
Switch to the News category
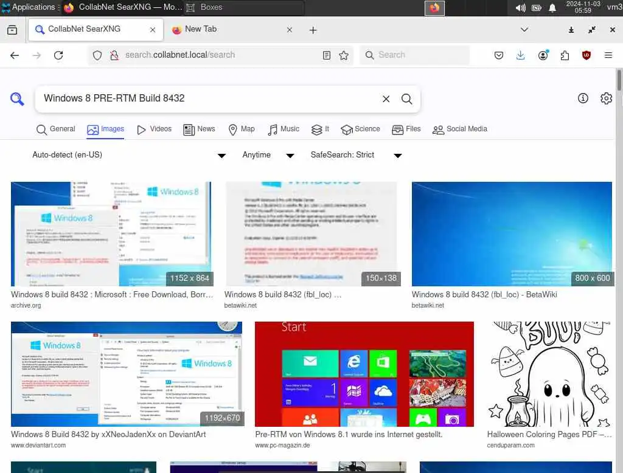pyautogui.click(x=199, y=129)
